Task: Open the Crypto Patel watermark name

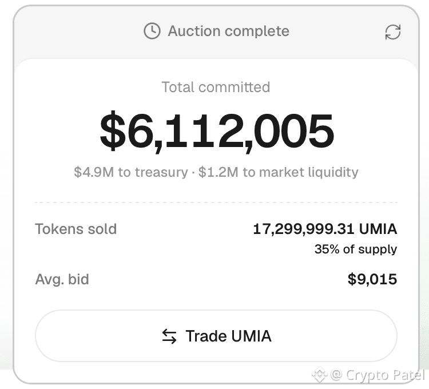Action: click(x=386, y=375)
